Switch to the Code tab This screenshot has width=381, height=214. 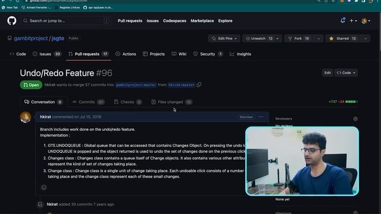pyautogui.click(x=18, y=54)
